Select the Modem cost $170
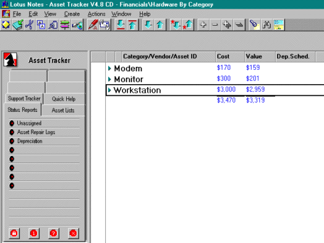 [224, 67]
